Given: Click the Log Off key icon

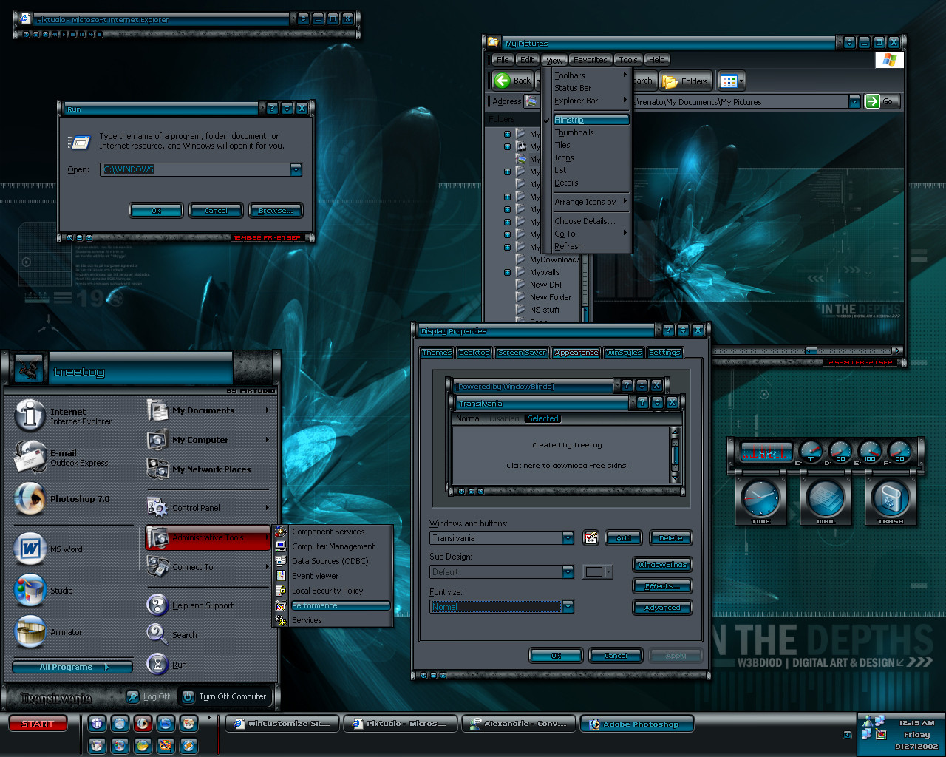Looking at the screenshot, I should (x=133, y=696).
